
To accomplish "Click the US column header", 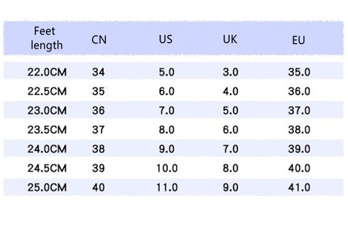I will coord(166,39).
